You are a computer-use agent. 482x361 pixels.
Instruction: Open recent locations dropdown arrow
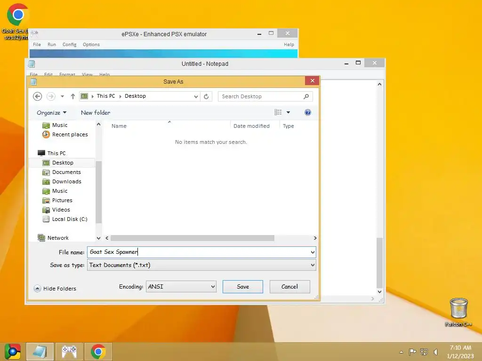63,96
